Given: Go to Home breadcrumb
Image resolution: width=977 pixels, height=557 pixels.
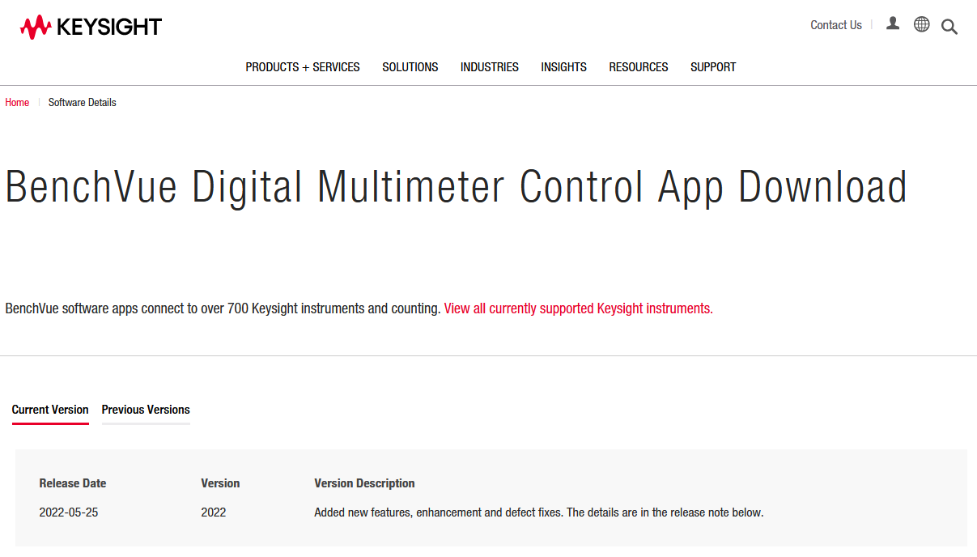Looking at the screenshot, I should 17,103.
